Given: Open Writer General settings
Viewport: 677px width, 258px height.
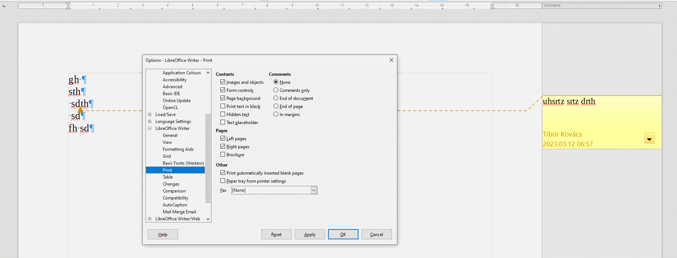Looking at the screenshot, I should pyautogui.click(x=170, y=135).
